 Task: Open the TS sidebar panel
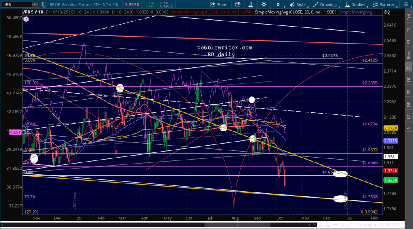(409, 30)
